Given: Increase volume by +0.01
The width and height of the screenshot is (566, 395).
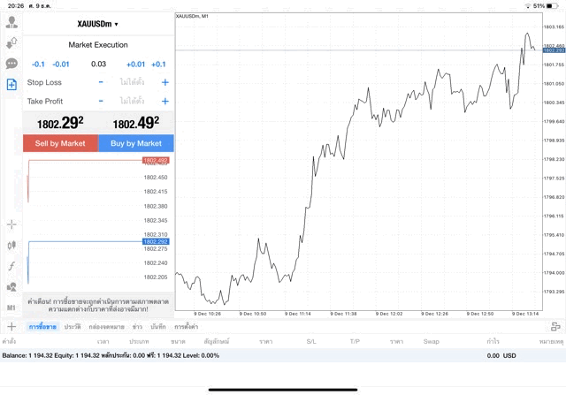Looking at the screenshot, I should [135, 64].
